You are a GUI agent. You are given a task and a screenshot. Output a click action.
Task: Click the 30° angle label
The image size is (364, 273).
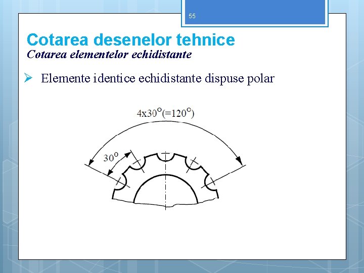[111, 157]
